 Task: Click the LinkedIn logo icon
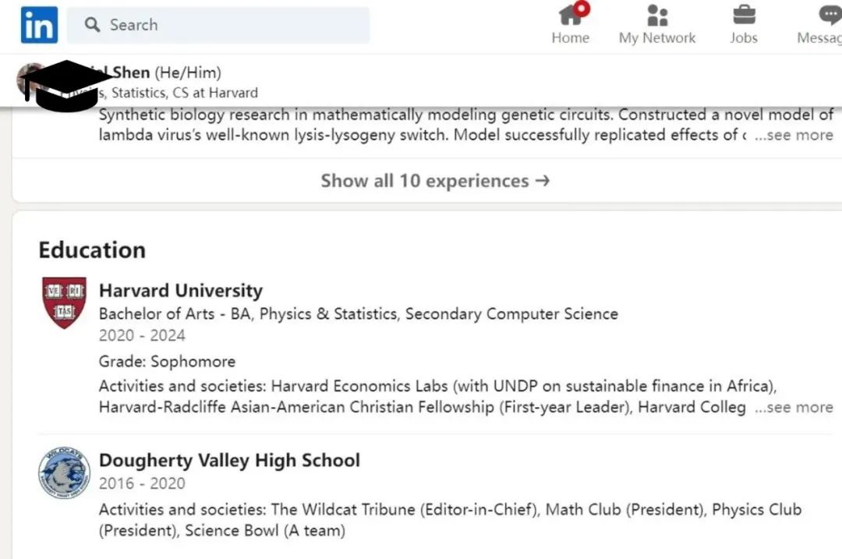[x=39, y=25]
